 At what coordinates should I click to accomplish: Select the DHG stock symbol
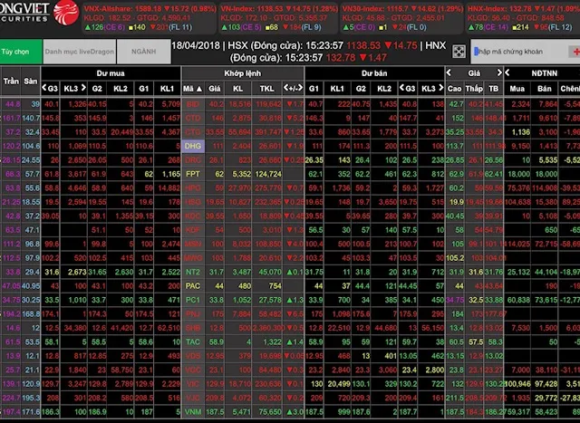pos(192,145)
